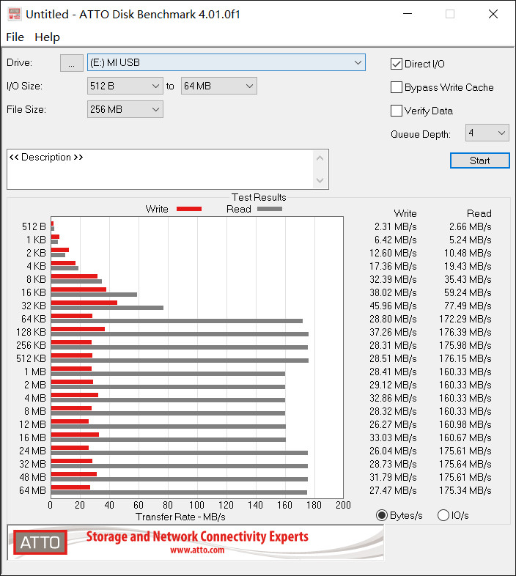Click the 512 KB read bar in chart
This screenshot has height=576, width=516.
click(180, 361)
